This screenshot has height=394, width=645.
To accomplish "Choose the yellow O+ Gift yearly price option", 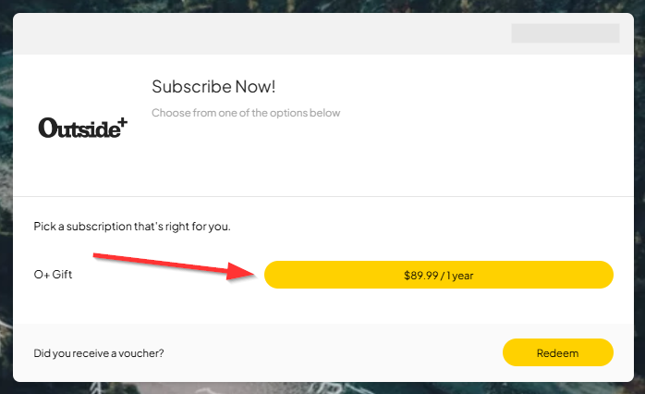I will [x=439, y=275].
